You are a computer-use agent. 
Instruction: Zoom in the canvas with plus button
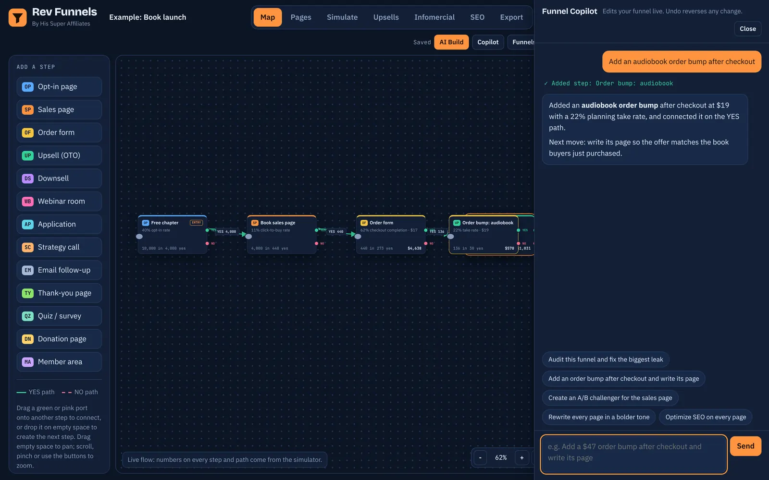522,458
